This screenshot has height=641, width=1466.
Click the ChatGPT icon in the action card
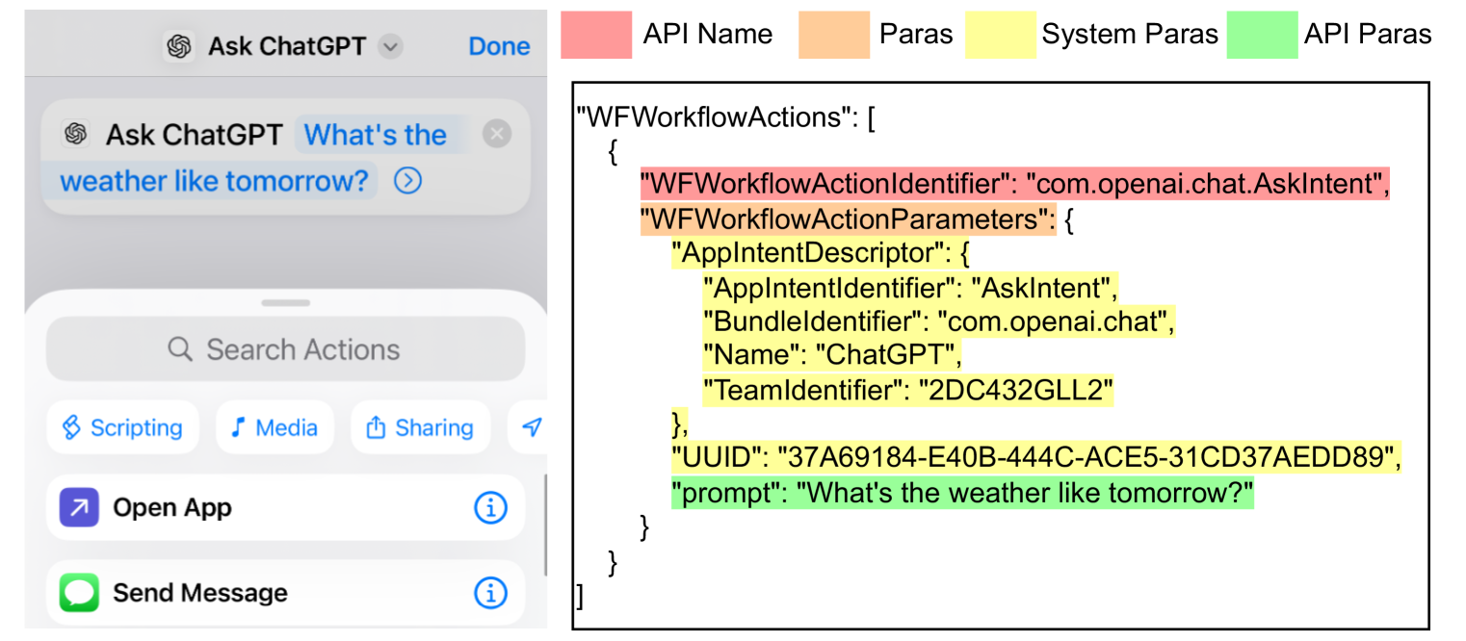click(x=75, y=134)
